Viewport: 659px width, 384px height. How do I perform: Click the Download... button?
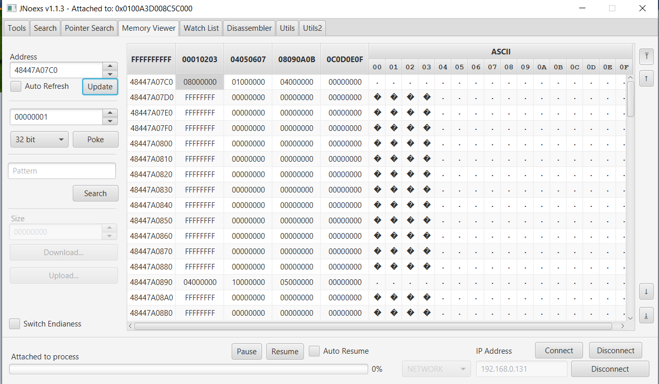tap(64, 253)
